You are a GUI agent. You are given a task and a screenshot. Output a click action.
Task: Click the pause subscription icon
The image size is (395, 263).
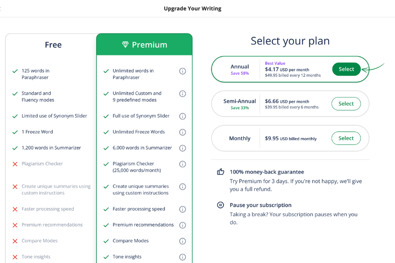[220, 205]
